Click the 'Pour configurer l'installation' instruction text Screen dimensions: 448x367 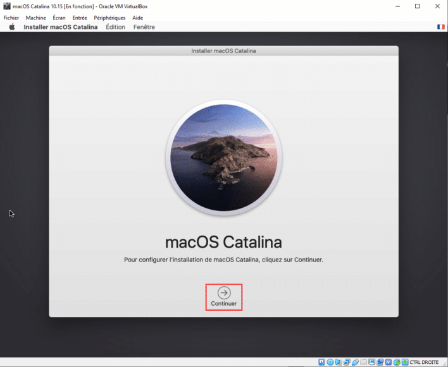click(224, 260)
